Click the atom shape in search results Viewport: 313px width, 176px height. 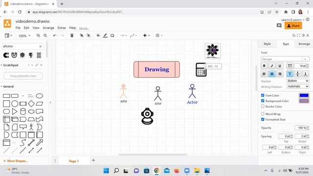click(x=22, y=55)
